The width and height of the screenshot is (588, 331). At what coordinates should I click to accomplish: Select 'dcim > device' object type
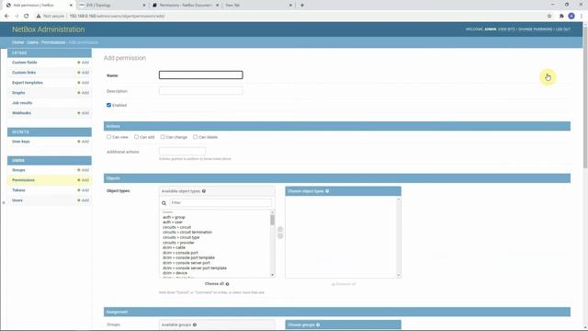point(175,273)
